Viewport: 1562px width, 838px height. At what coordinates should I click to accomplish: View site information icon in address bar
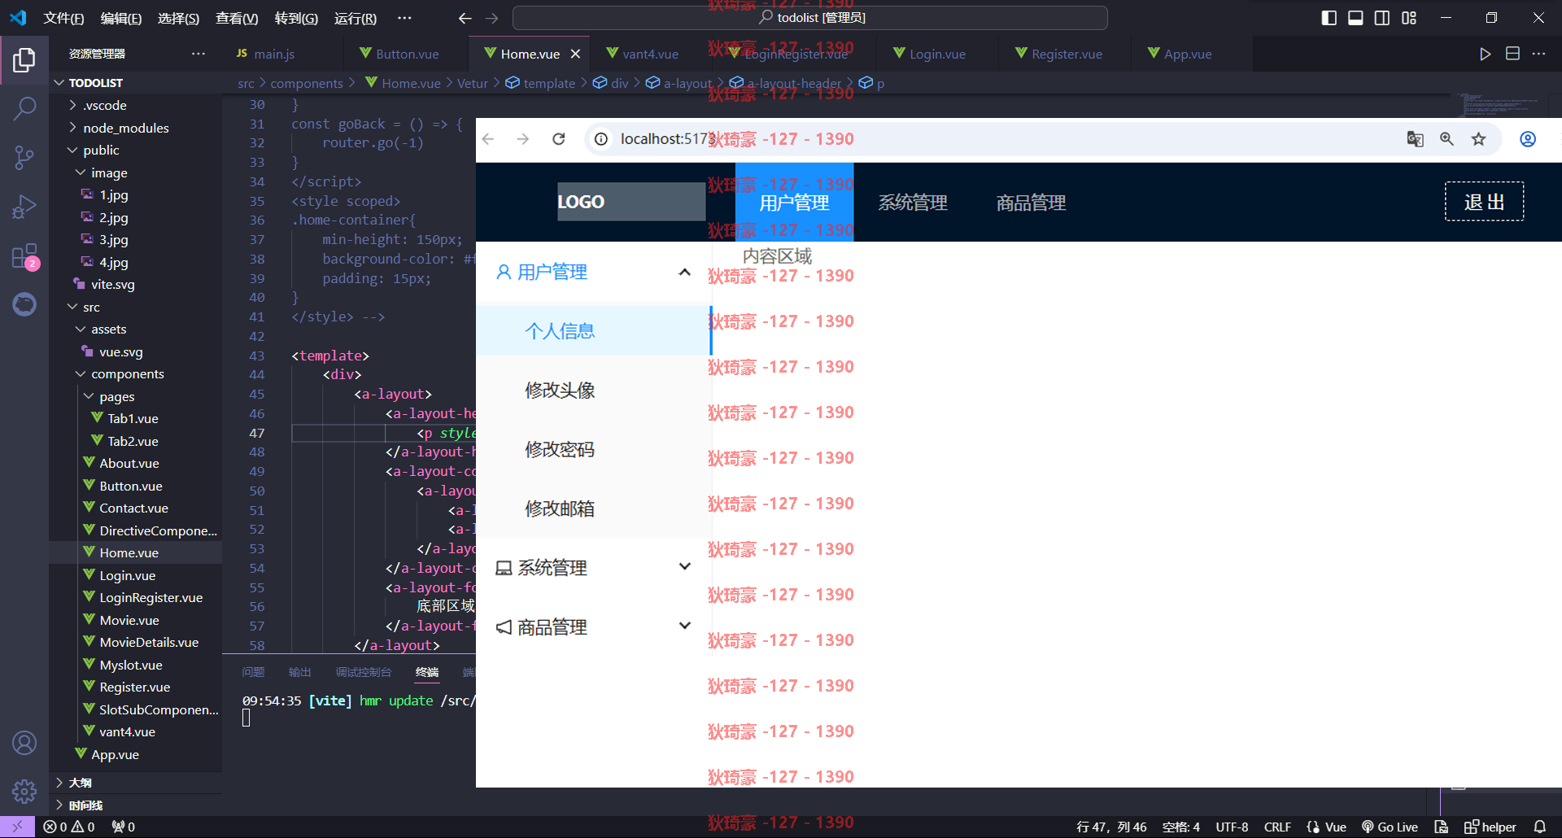pos(601,139)
